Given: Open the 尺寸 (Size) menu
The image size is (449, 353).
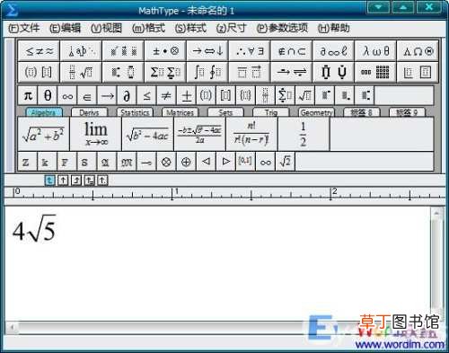Looking at the screenshot, I should coord(232,28).
